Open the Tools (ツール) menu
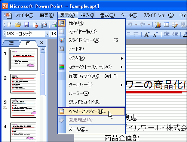The image size is (187, 142). (129, 15)
